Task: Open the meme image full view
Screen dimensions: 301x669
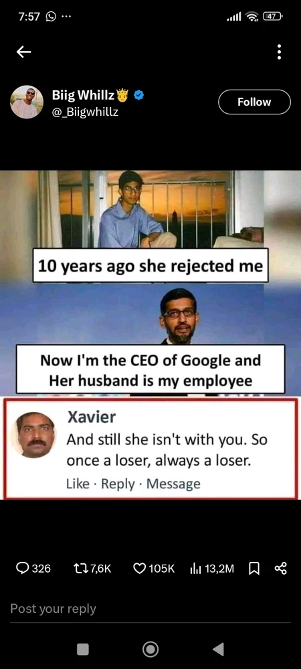Action: (x=150, y=335)
